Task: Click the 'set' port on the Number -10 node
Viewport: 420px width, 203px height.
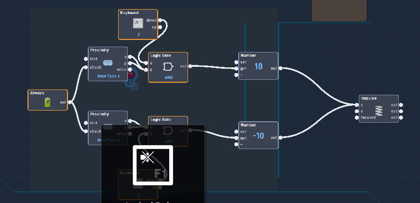Action: (x=236, y=131)
